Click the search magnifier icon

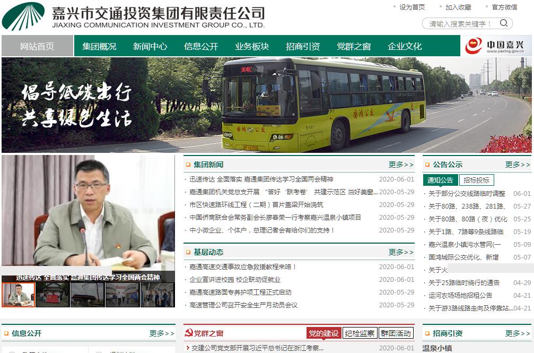point(504,23)
